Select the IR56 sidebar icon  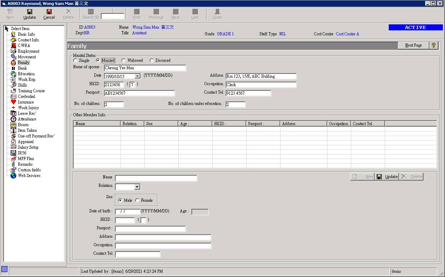(x=13, y=153)
